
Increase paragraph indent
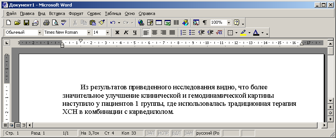pyautogui.click(x=210, y=33)
